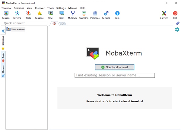Click the Find existing session search field
Viewport: 181px width, 130px height.
pos(115,75)
